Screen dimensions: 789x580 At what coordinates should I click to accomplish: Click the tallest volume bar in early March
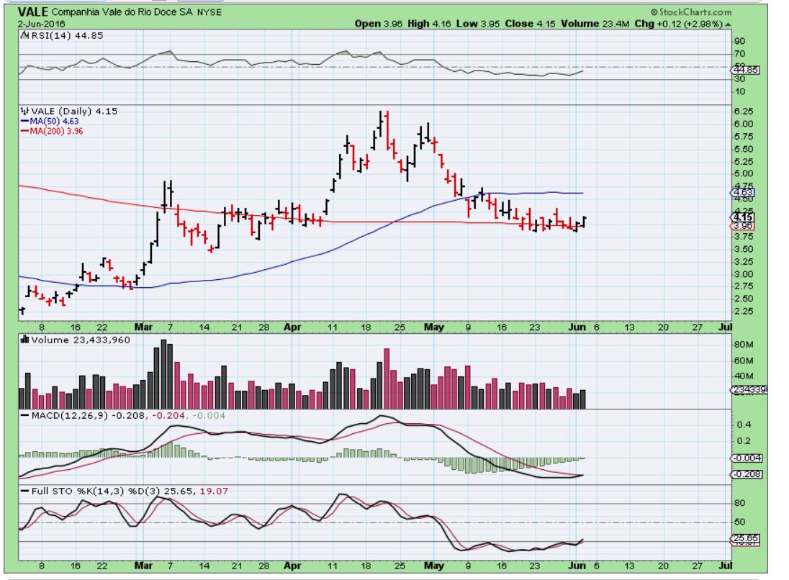(x=163, y=373)
